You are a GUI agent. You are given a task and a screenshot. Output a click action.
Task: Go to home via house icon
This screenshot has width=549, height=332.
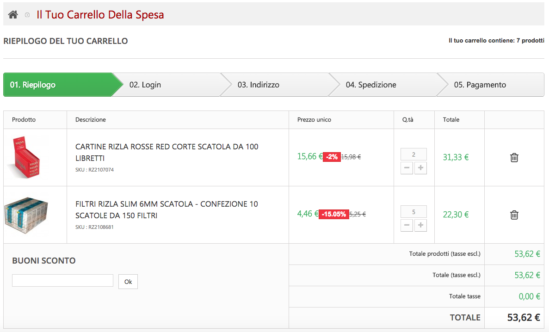[13, 15]
